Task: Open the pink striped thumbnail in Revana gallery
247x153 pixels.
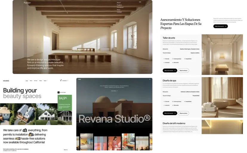Action: (x=101, y=143)
